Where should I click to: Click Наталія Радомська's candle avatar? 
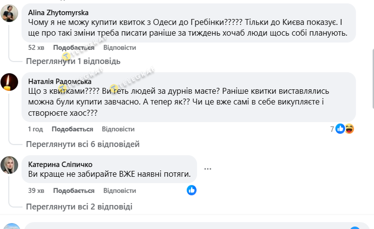[9, 82]
